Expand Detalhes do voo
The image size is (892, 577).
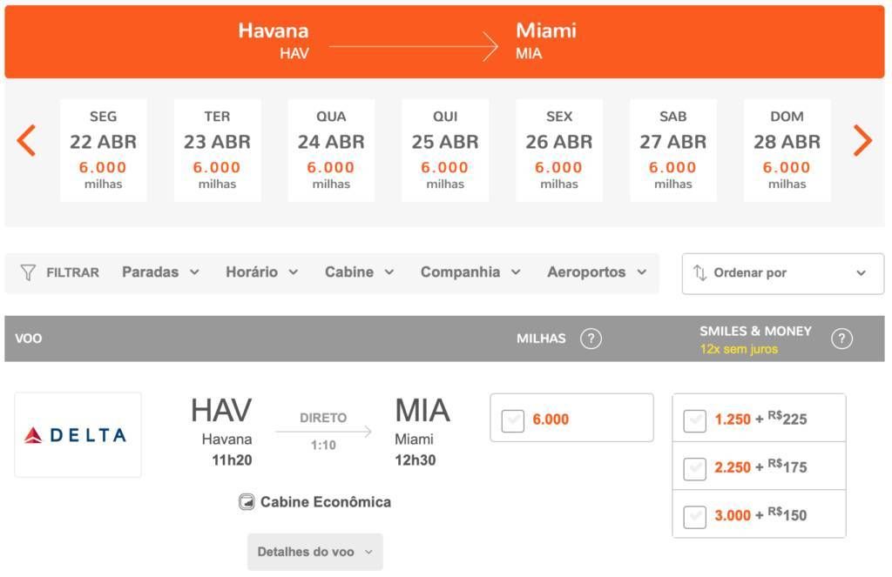(x=314, y=552)
